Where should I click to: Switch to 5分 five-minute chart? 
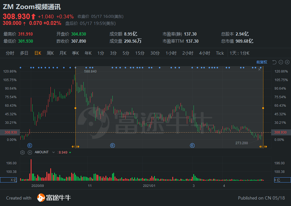(x=126, y=53)
